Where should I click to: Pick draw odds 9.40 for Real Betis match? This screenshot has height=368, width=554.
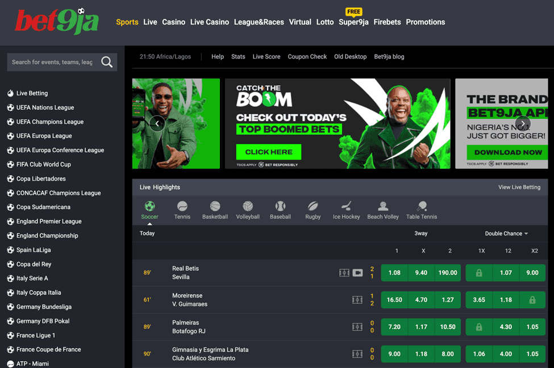coord(421,273)
